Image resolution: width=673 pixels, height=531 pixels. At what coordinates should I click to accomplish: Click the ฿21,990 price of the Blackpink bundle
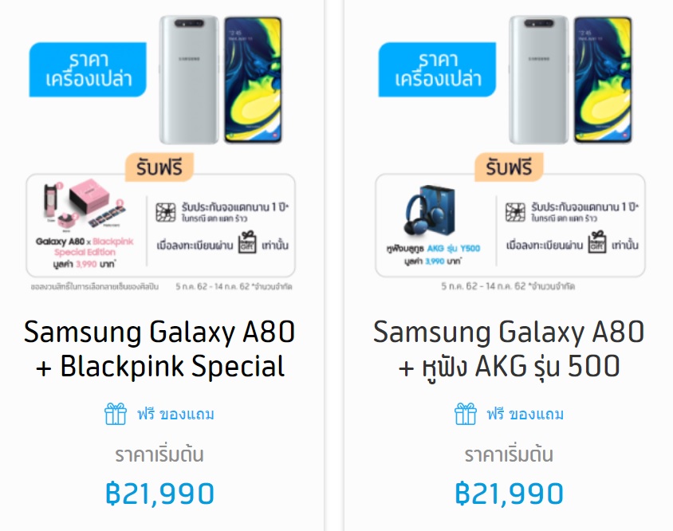point(159,494)
